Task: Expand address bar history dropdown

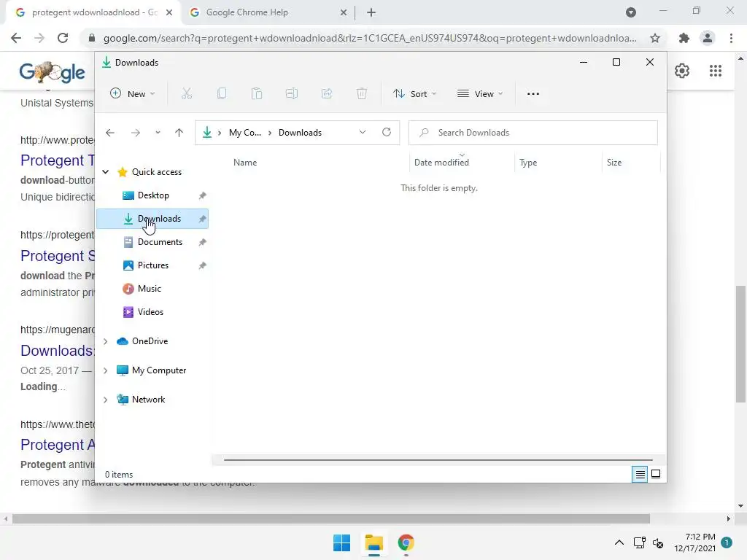Action: pyautogui.click(x=363, y=133)
